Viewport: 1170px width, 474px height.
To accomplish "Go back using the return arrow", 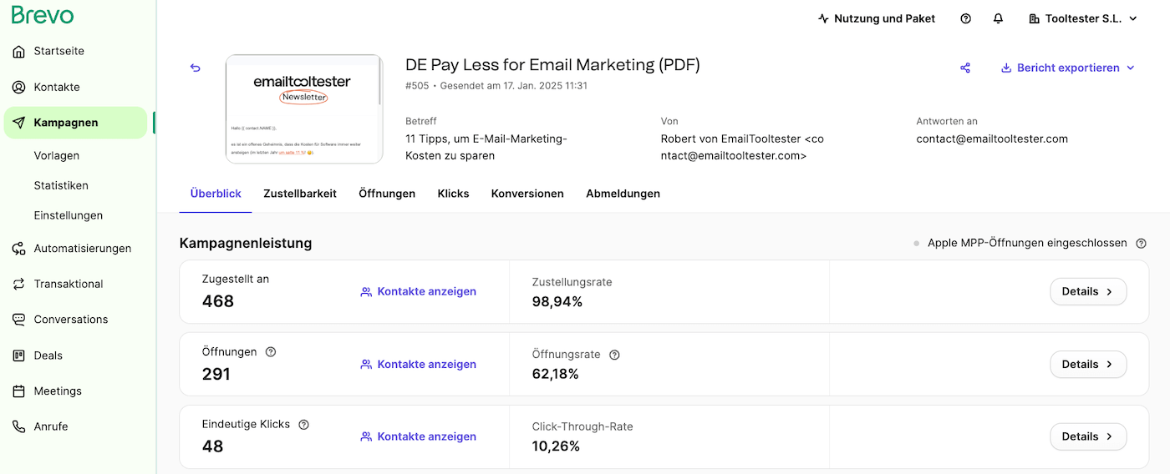I will [196, 68].
